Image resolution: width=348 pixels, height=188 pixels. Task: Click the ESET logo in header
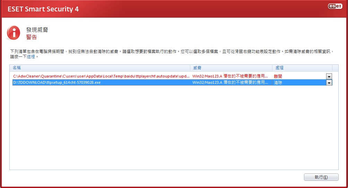click(335, 6)
